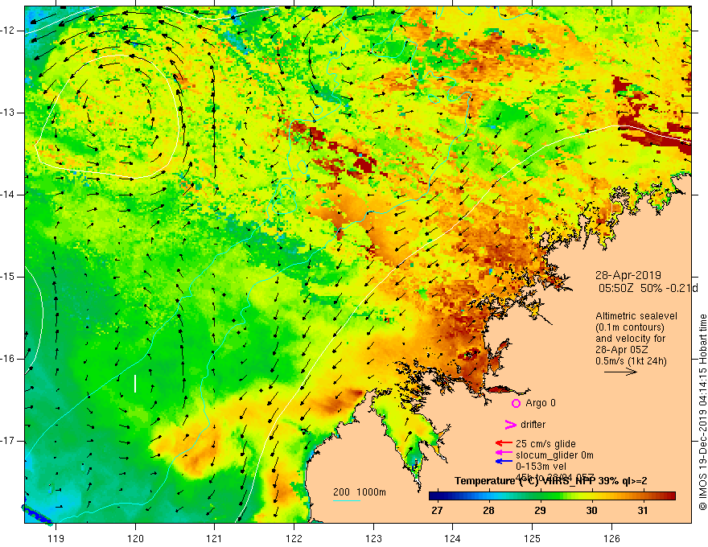Image resolution: width=708 pixels, height=547 pixels.
Task: Click longitude axis label '125'
Action: click(x=532, y=538)
